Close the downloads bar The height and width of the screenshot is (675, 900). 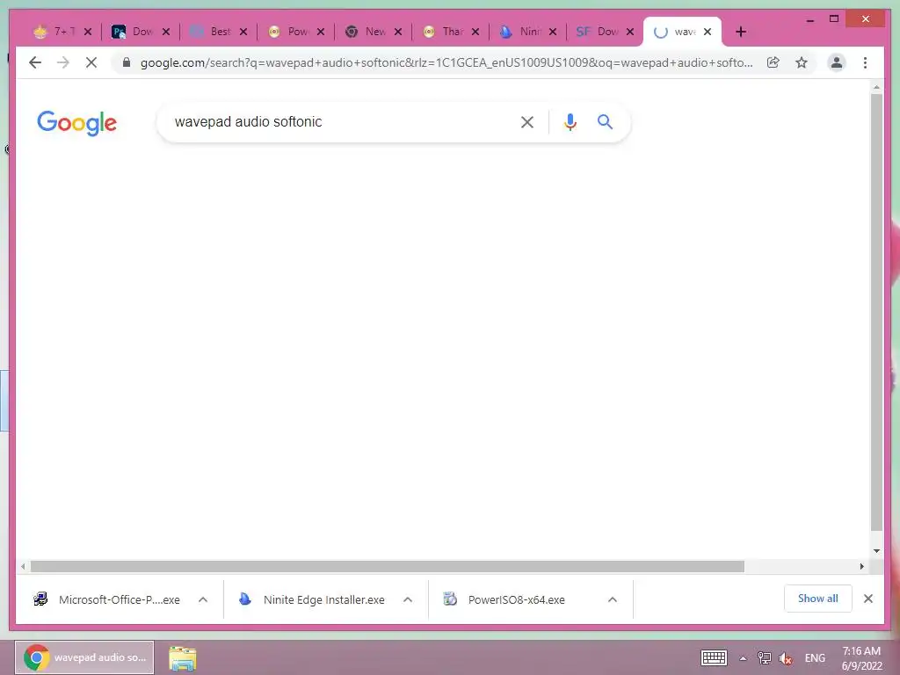868,599
